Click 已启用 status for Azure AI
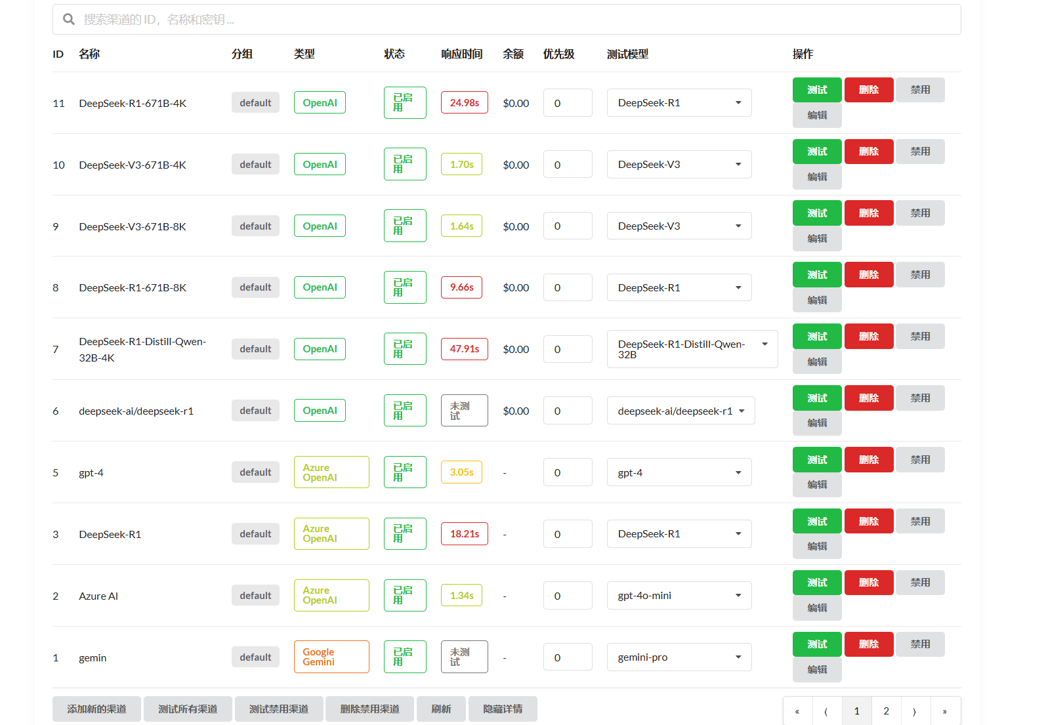This screenshot has width=1046, height=725. point(405,596)
